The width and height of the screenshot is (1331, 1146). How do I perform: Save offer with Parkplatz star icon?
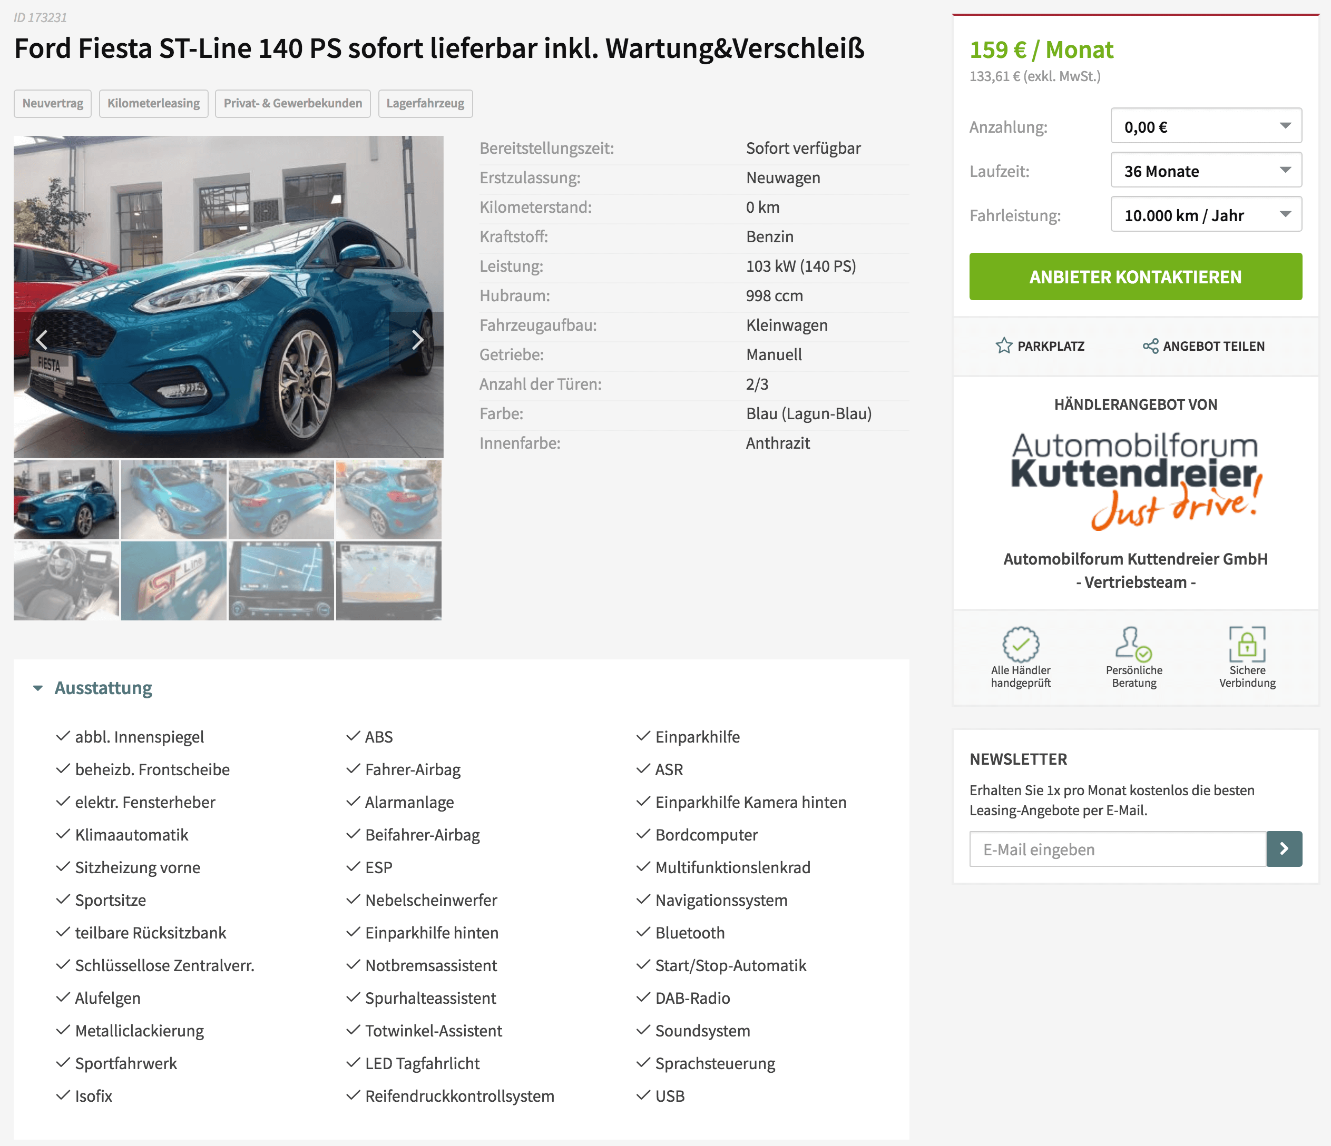coord(1003,346)
